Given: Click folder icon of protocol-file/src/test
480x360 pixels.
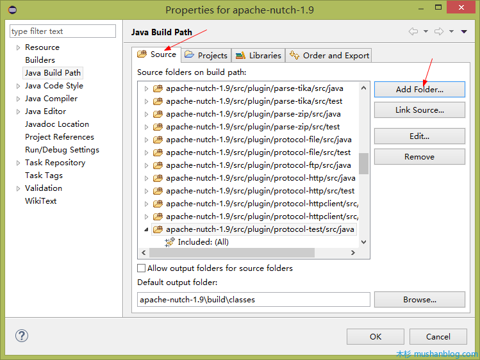Looking at the screenshot, I should (x=158, y=152).
